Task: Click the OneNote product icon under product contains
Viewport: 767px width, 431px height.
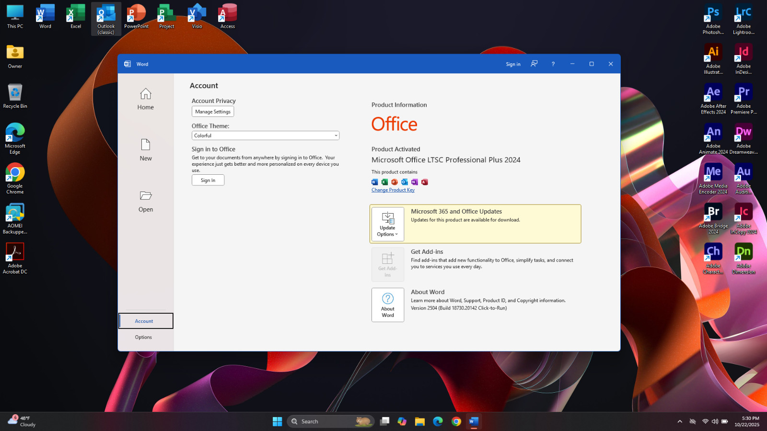Action: click(x=415, y=182)
